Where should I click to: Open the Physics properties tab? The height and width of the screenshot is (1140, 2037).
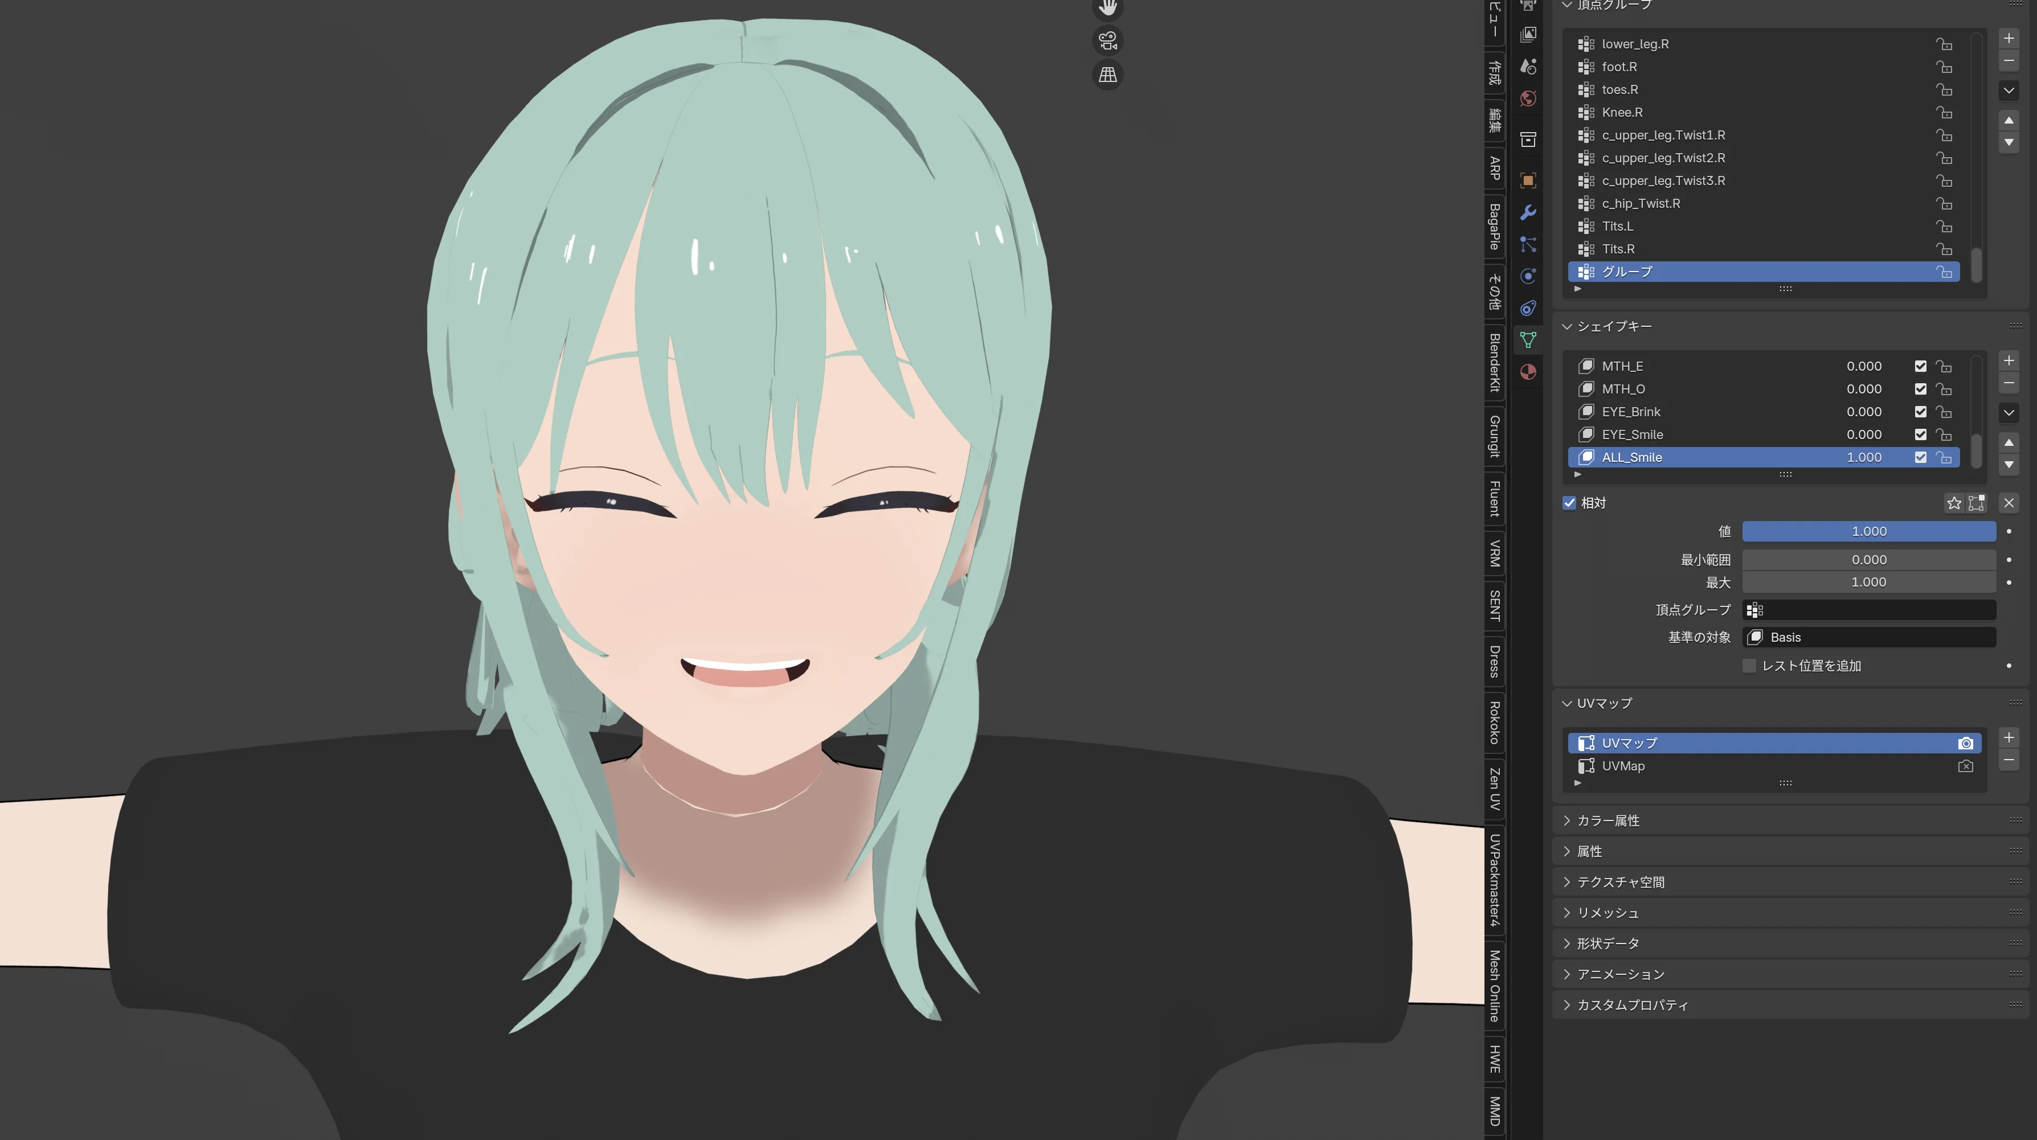tap(1528, 276)
